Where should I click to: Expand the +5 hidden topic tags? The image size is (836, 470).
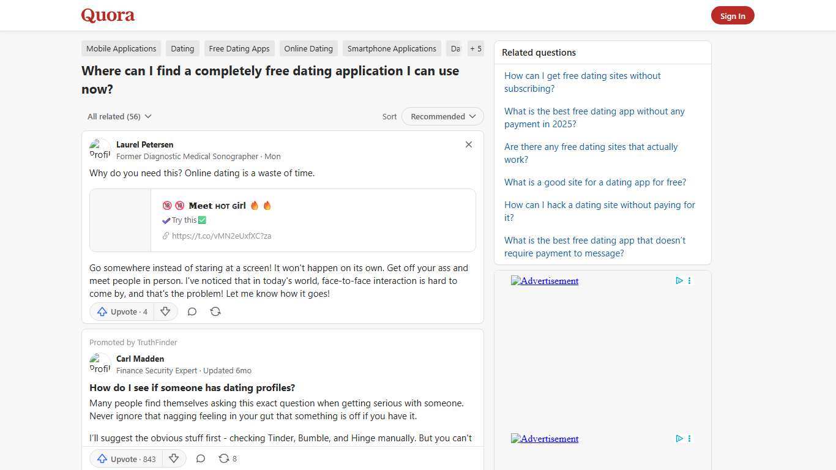point(476,48)
